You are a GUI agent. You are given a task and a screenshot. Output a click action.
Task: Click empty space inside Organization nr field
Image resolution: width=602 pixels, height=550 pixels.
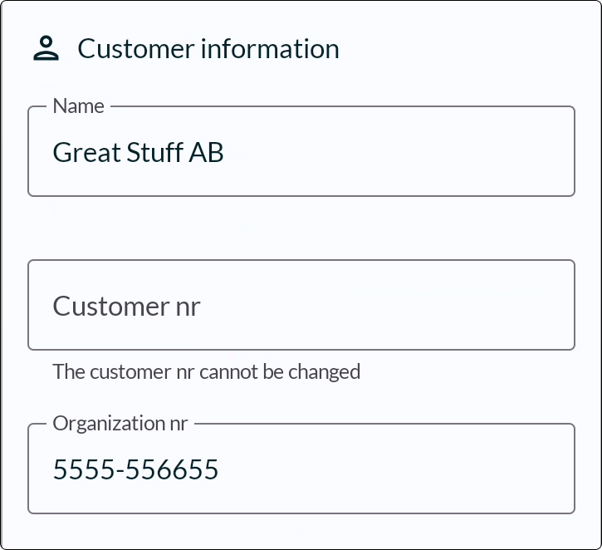(415, 469)
